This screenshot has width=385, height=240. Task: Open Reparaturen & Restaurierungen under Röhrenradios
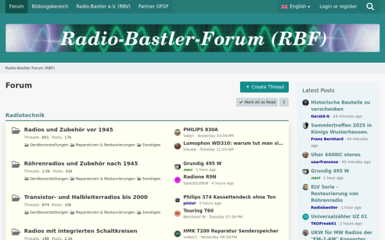103,179
